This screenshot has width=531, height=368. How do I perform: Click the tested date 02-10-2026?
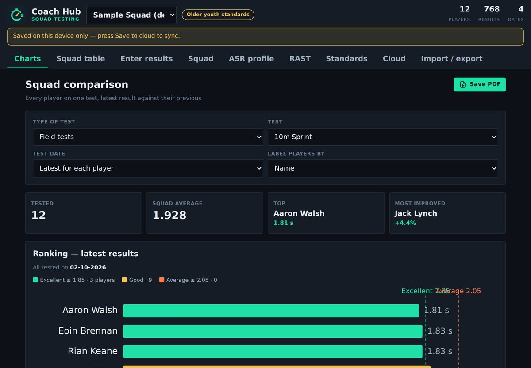point(88,267)
